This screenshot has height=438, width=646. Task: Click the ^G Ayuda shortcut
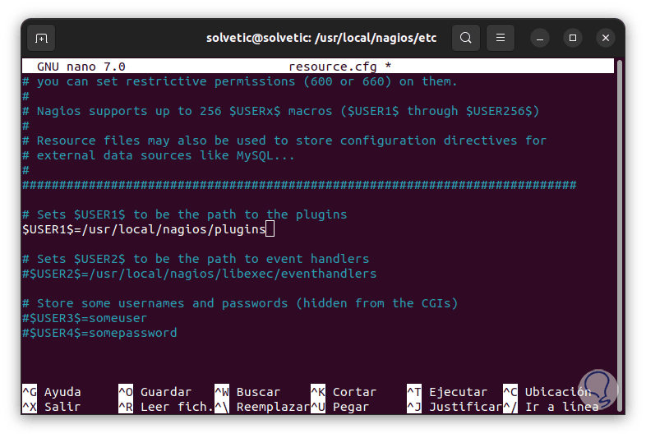(52, 392)
